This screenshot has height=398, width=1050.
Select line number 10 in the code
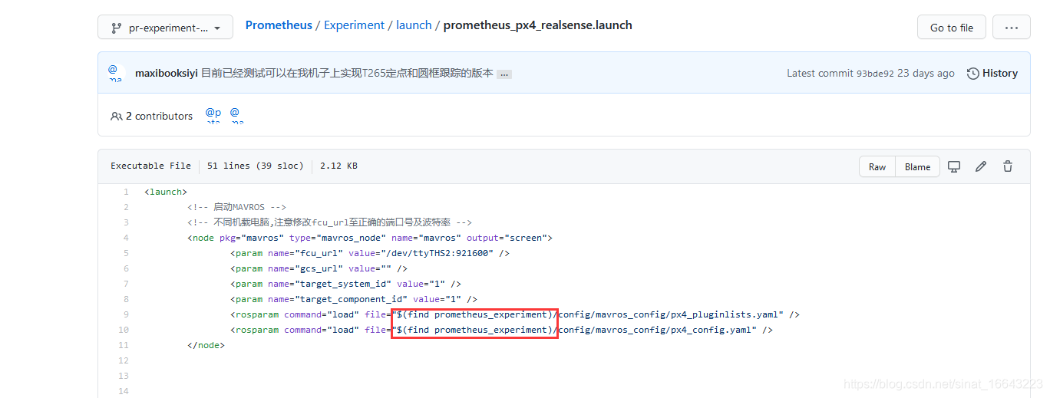[x=124, y=330]
